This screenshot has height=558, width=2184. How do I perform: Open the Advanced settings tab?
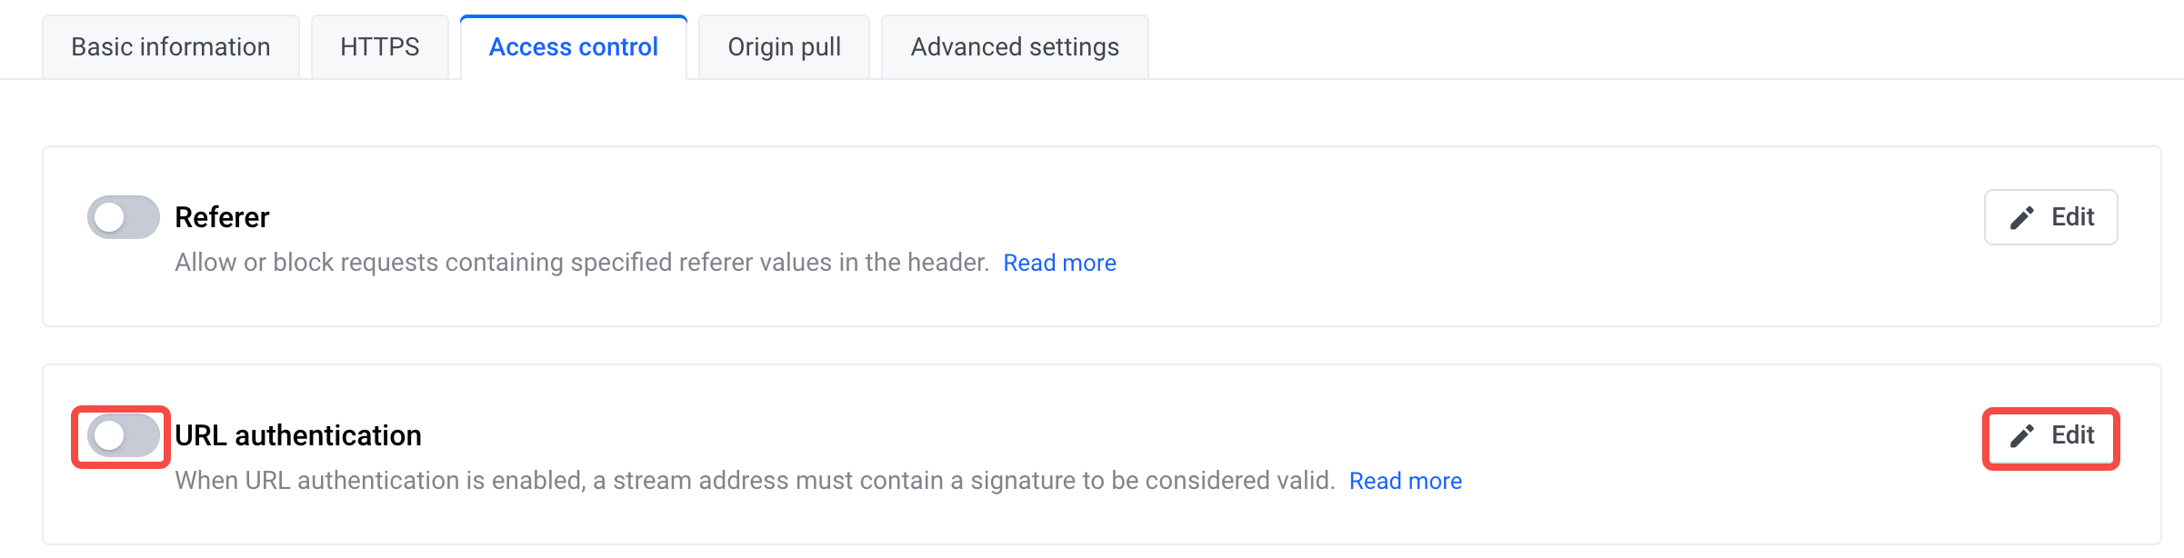tap(1015, 47)
